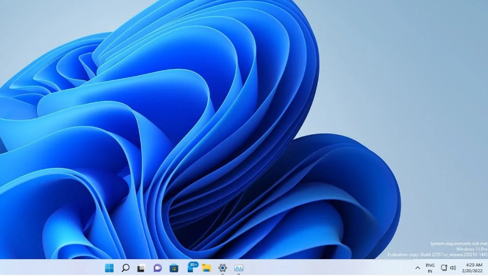
Task: Open Search from the taskbar magnifier
Action: (x=126, y=268)
